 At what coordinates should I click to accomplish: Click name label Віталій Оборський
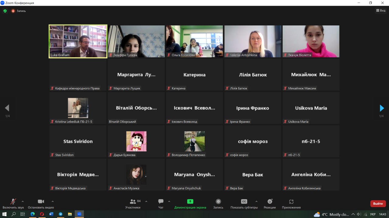(122, 122)
